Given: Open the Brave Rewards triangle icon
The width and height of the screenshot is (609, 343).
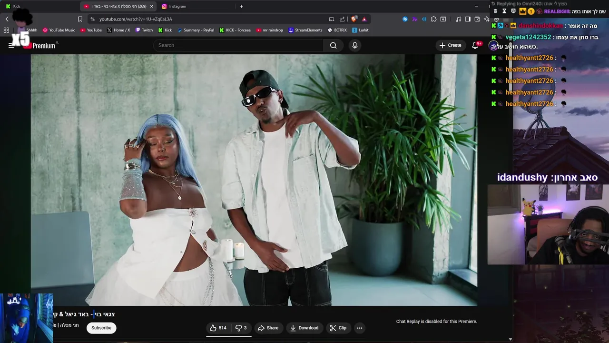Looking at the screenshot, I should coord(364,19).
